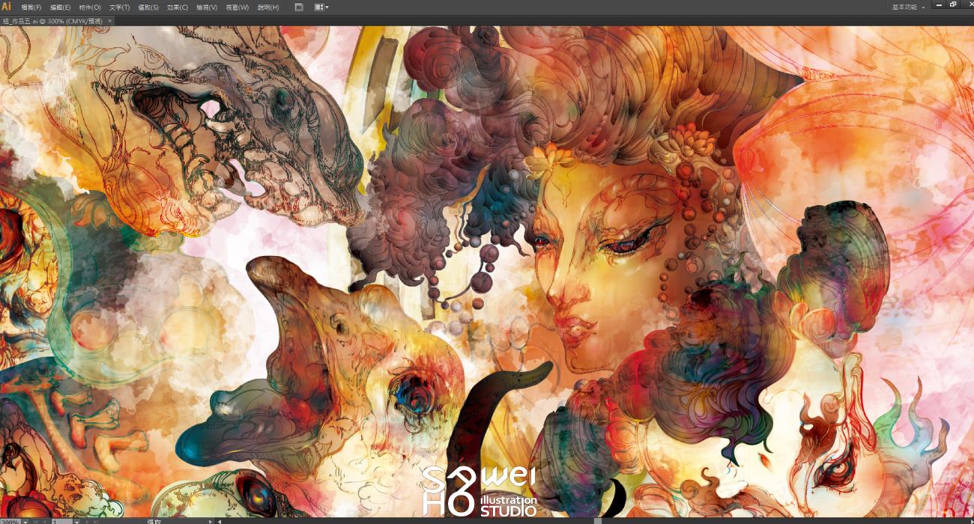Open the 檔案(F) menu
The width and height of the screenshot is (974, 524).
tap(31, 7)
